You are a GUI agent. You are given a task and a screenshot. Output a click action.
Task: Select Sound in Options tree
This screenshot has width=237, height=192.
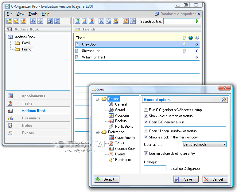point(120,110)
